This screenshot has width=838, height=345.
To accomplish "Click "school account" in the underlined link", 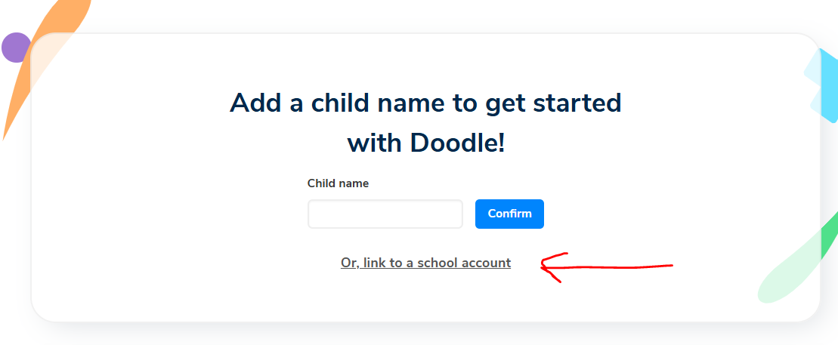I will coord(464,263).
